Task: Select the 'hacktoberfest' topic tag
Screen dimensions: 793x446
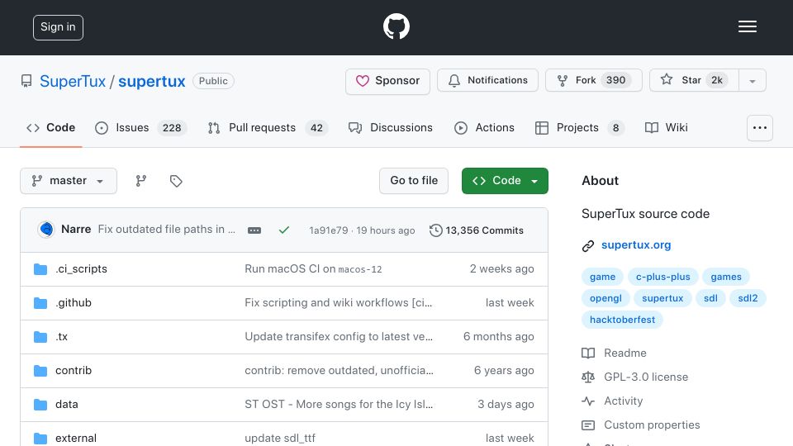Action: coord(622,320)
